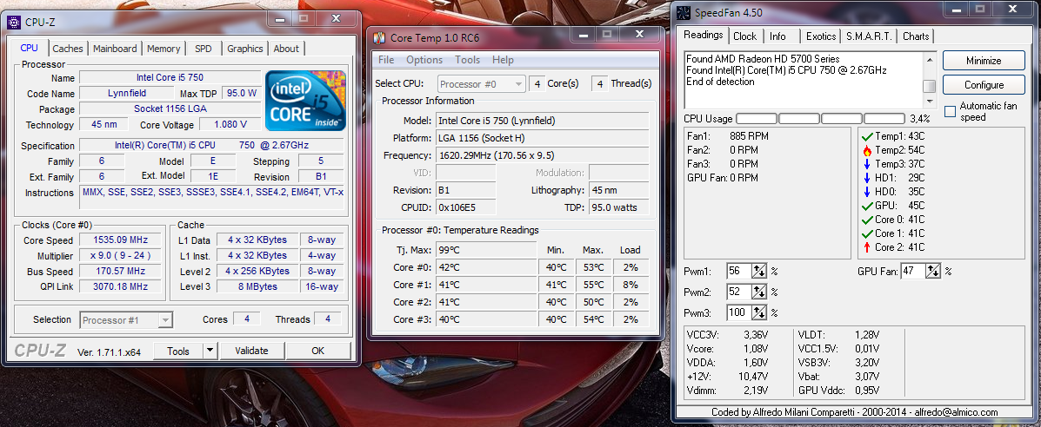
Task: Click the CPU-Z title bar icon
Action: click(x=13, y=22)
